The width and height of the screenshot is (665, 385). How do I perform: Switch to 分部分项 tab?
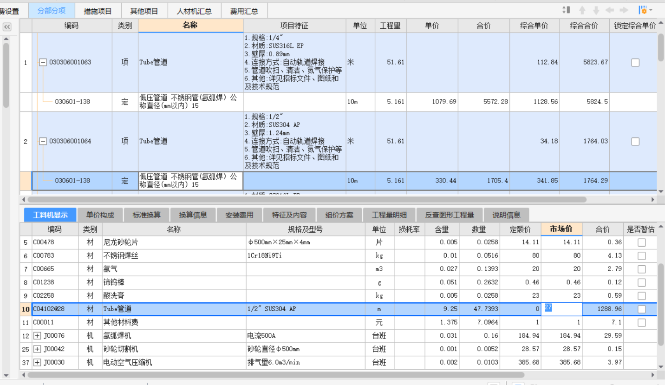[x=51, y=10]
